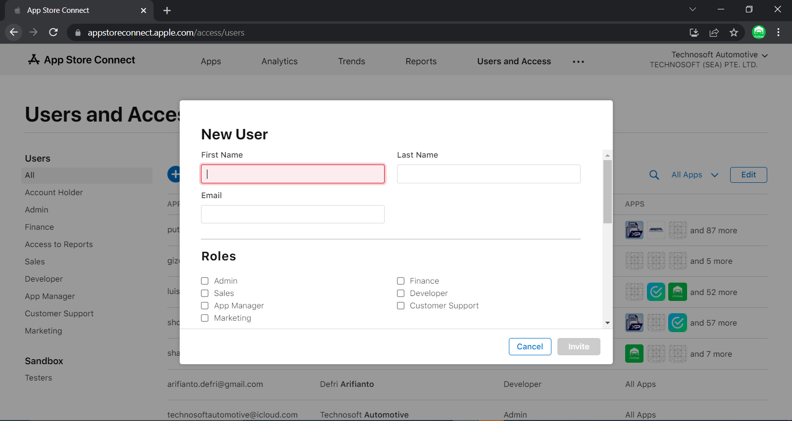Click the Email input field
This screenshot has height=421, width=792.
tap(293, 214)
